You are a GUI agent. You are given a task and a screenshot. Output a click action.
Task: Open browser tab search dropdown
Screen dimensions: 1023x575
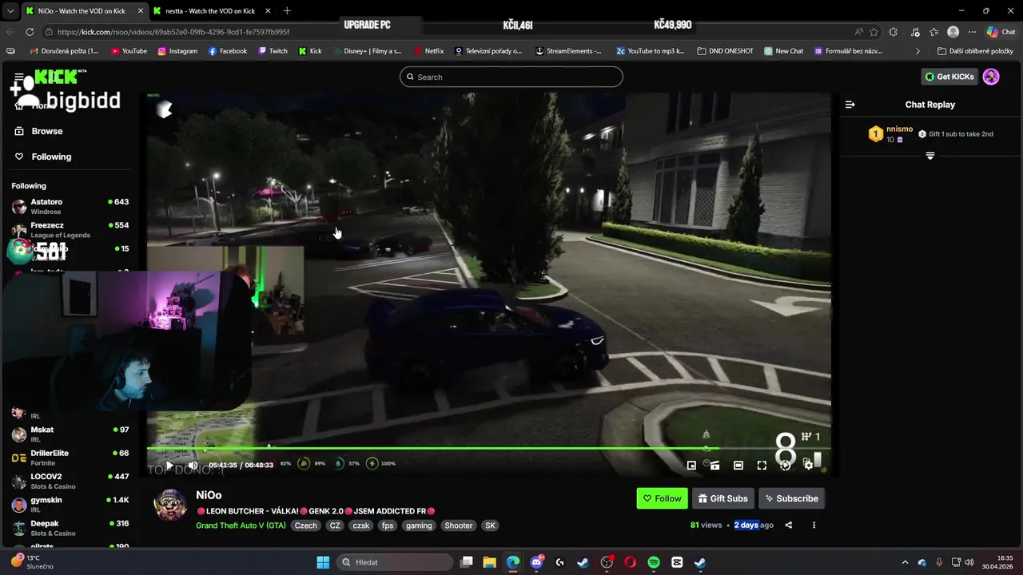(x=10, y=11)
